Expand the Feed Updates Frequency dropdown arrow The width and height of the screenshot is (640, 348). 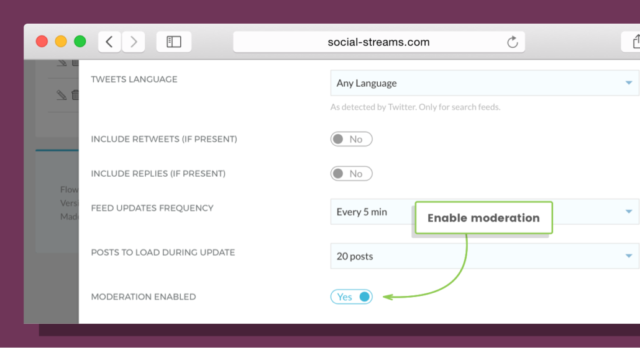[x=629, y=212]
